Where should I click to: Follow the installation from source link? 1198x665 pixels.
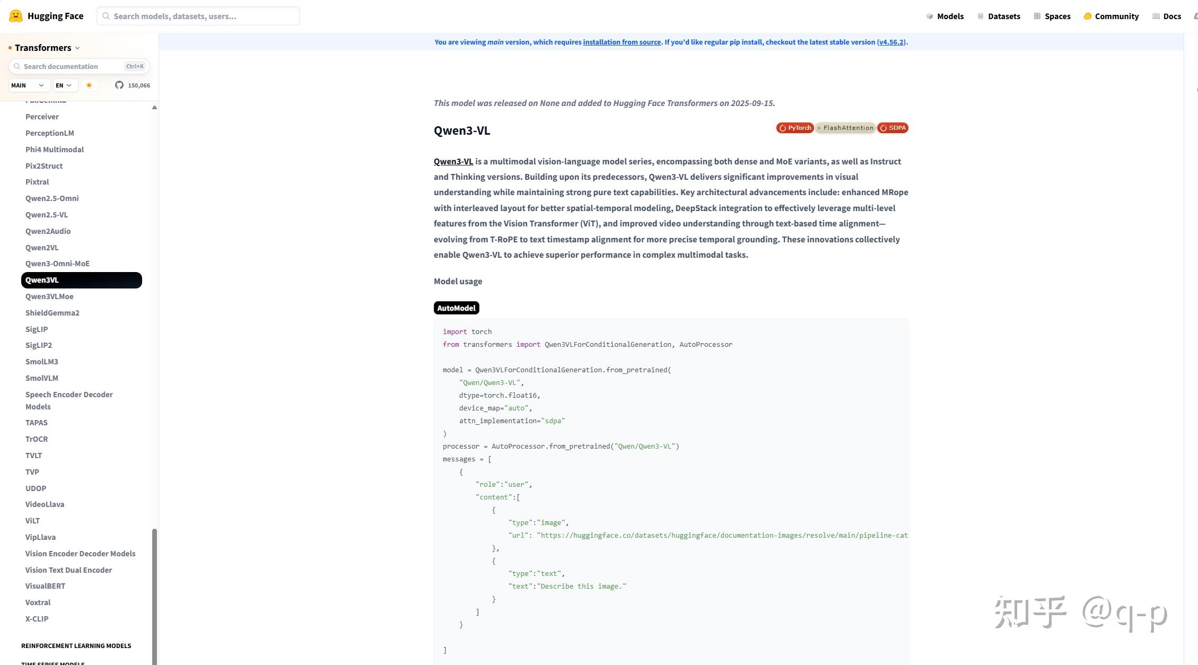tap(622, 42)
